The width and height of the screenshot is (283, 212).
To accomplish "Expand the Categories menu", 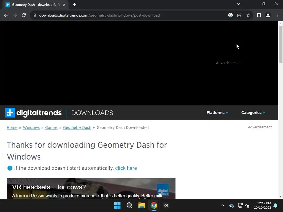I will (253, 113).
